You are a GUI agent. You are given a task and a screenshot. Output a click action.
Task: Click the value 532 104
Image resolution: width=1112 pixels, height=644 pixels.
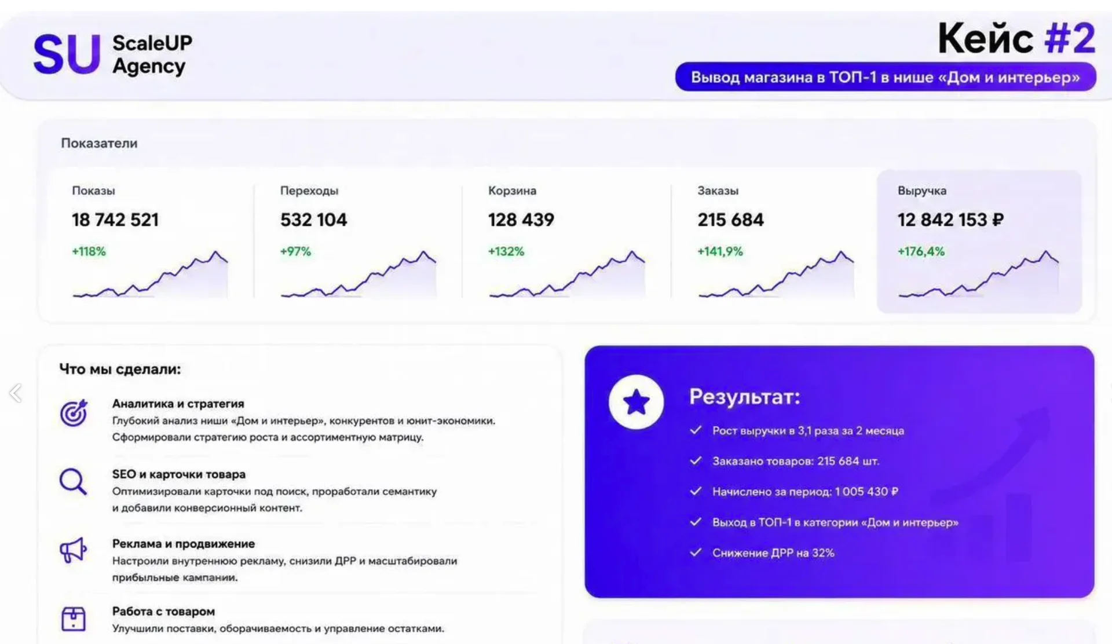point(313,220)
